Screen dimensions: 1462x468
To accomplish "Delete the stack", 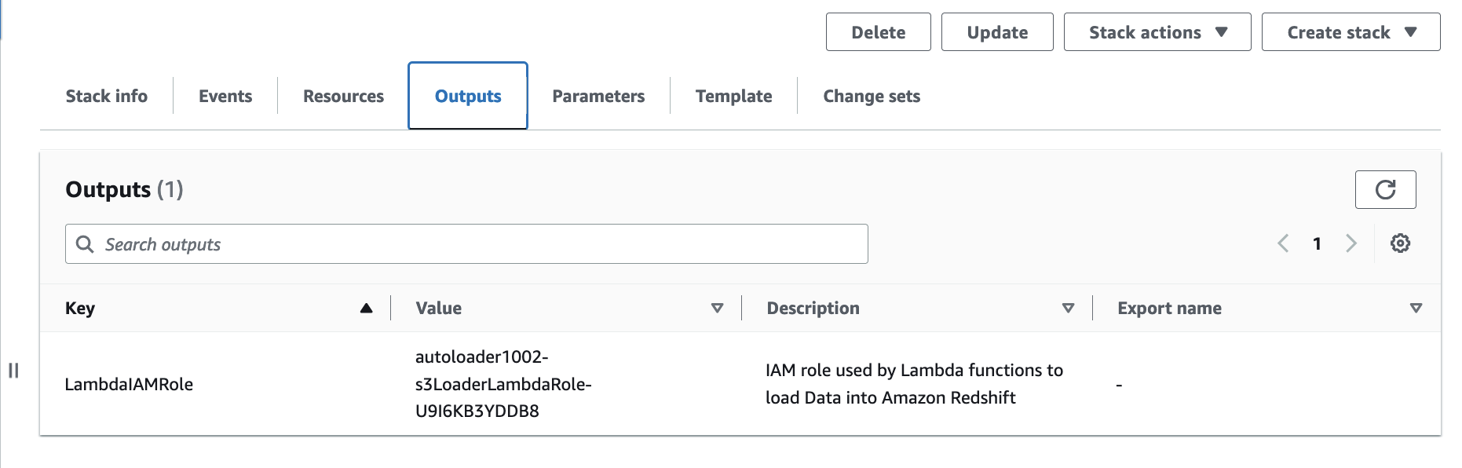I will 878,32.
